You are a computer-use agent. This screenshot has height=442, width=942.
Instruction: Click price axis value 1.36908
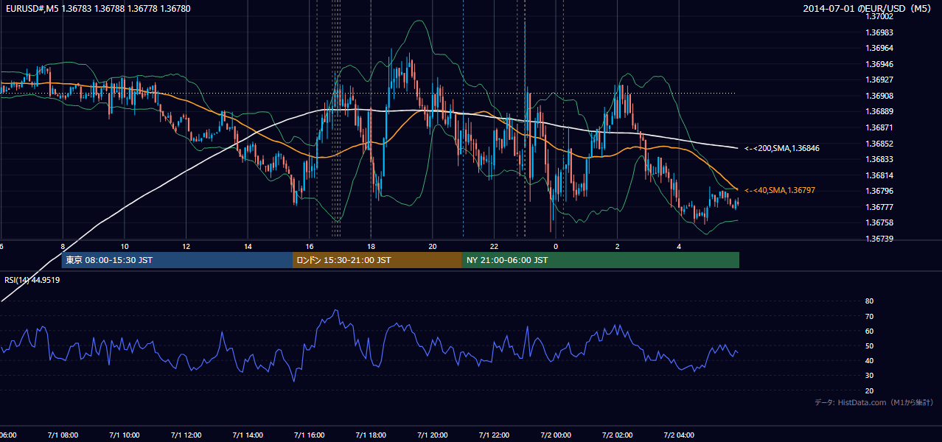tap(879, 96)
